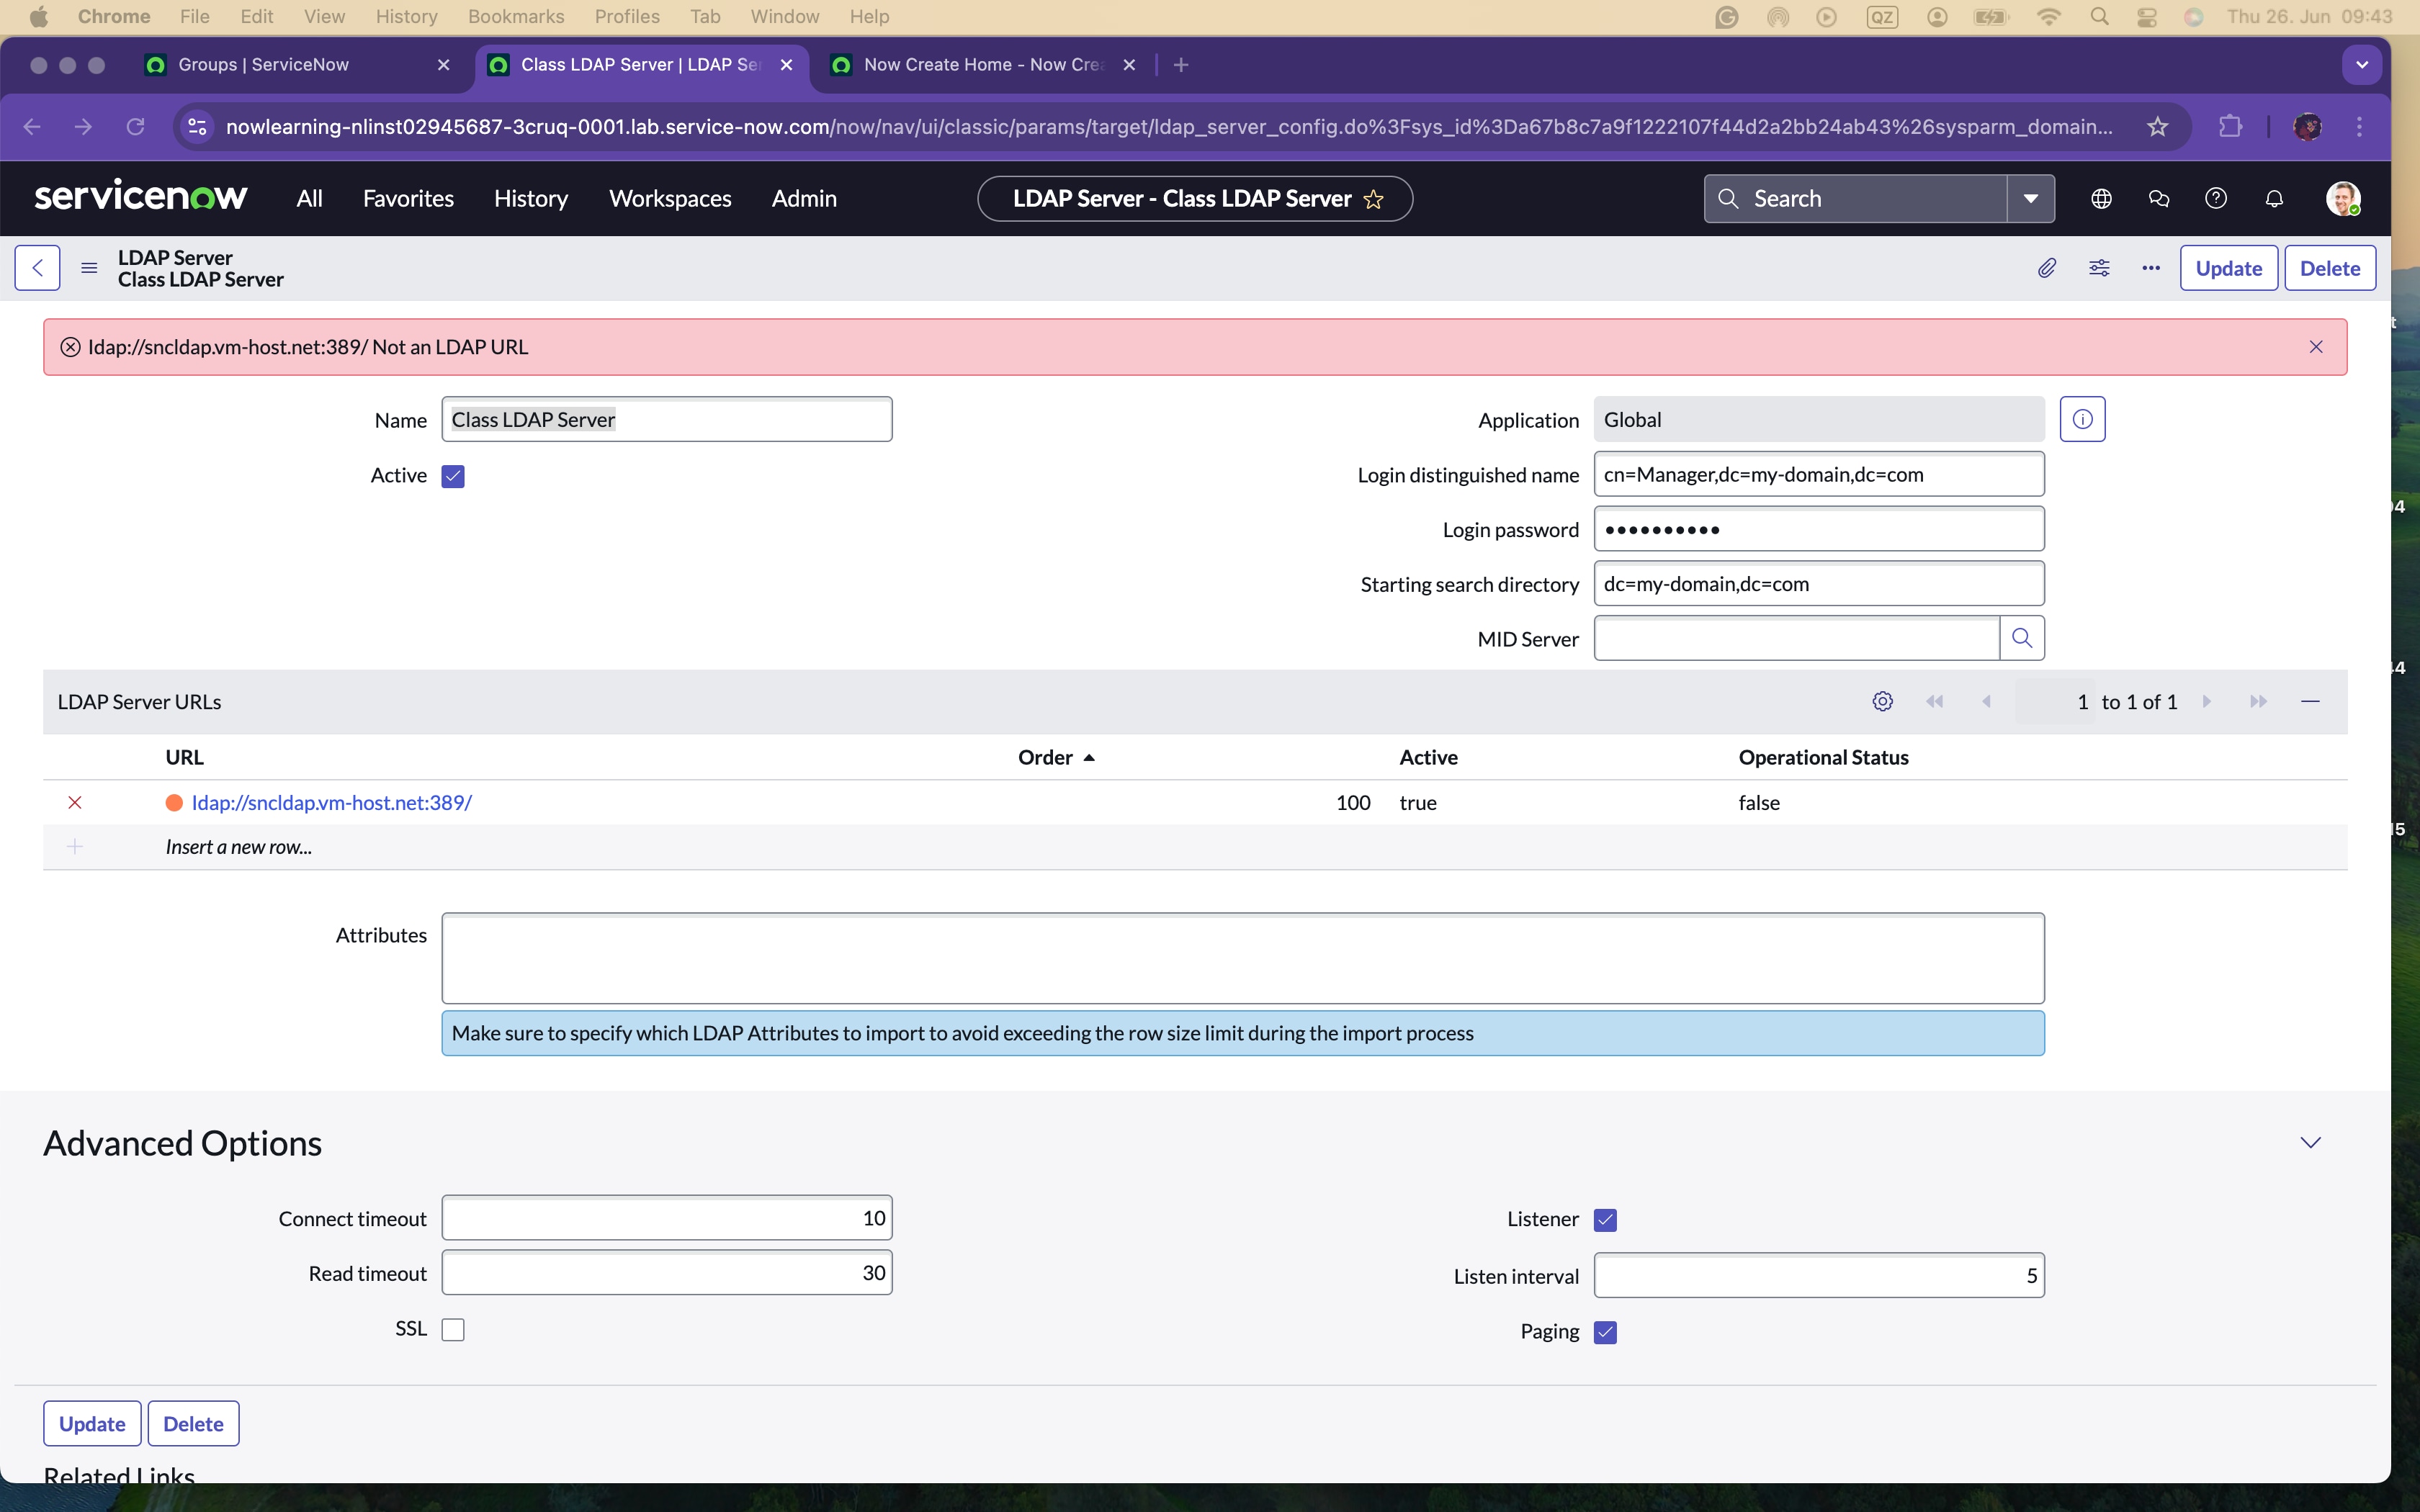The width and height of the screenshot is (2420, 1512).
Task: Open the History menu in ServiceNow
Action: coord(531,199)
